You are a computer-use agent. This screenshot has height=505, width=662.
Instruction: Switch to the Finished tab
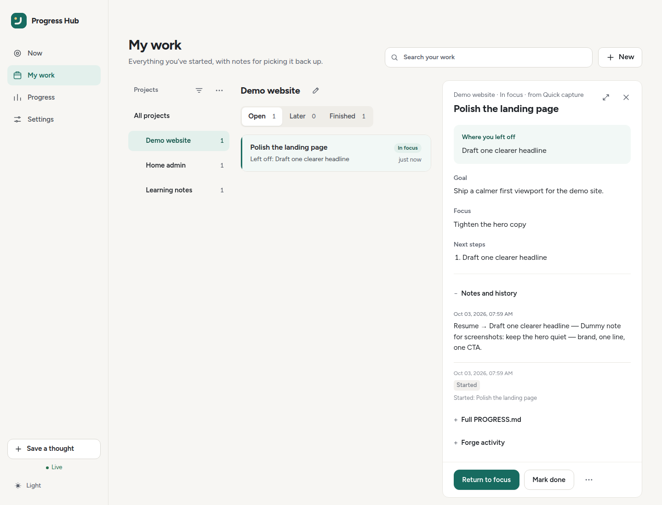click(x=348, y=116)
